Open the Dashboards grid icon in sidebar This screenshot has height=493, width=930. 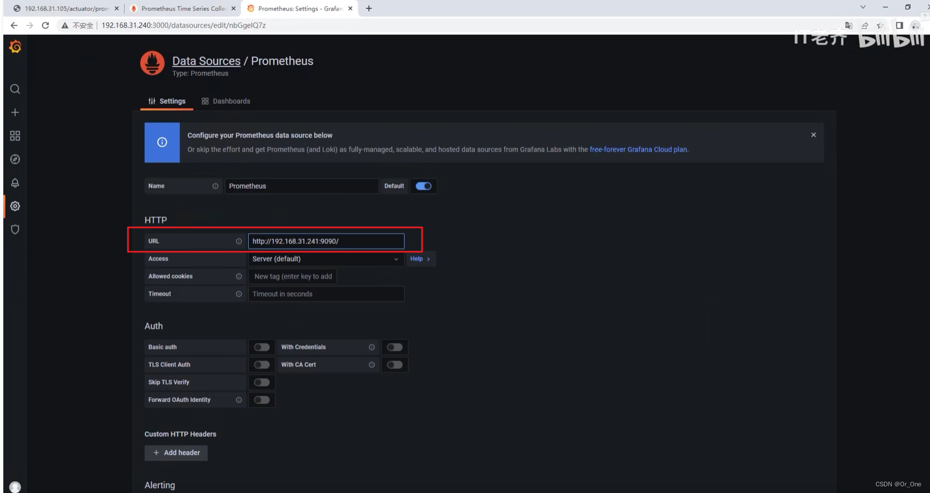[15, 136]
